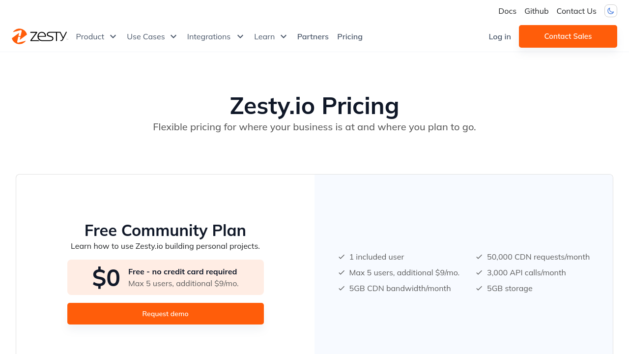Expand the Product dropdown chevron

113,36
